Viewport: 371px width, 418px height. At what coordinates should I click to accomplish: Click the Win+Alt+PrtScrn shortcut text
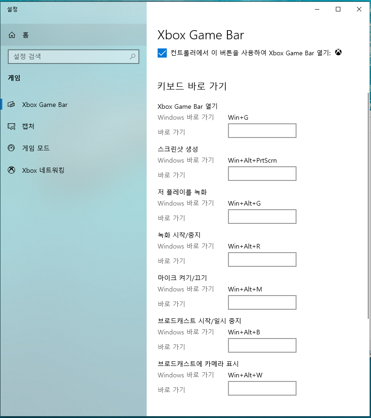point(252,160)
